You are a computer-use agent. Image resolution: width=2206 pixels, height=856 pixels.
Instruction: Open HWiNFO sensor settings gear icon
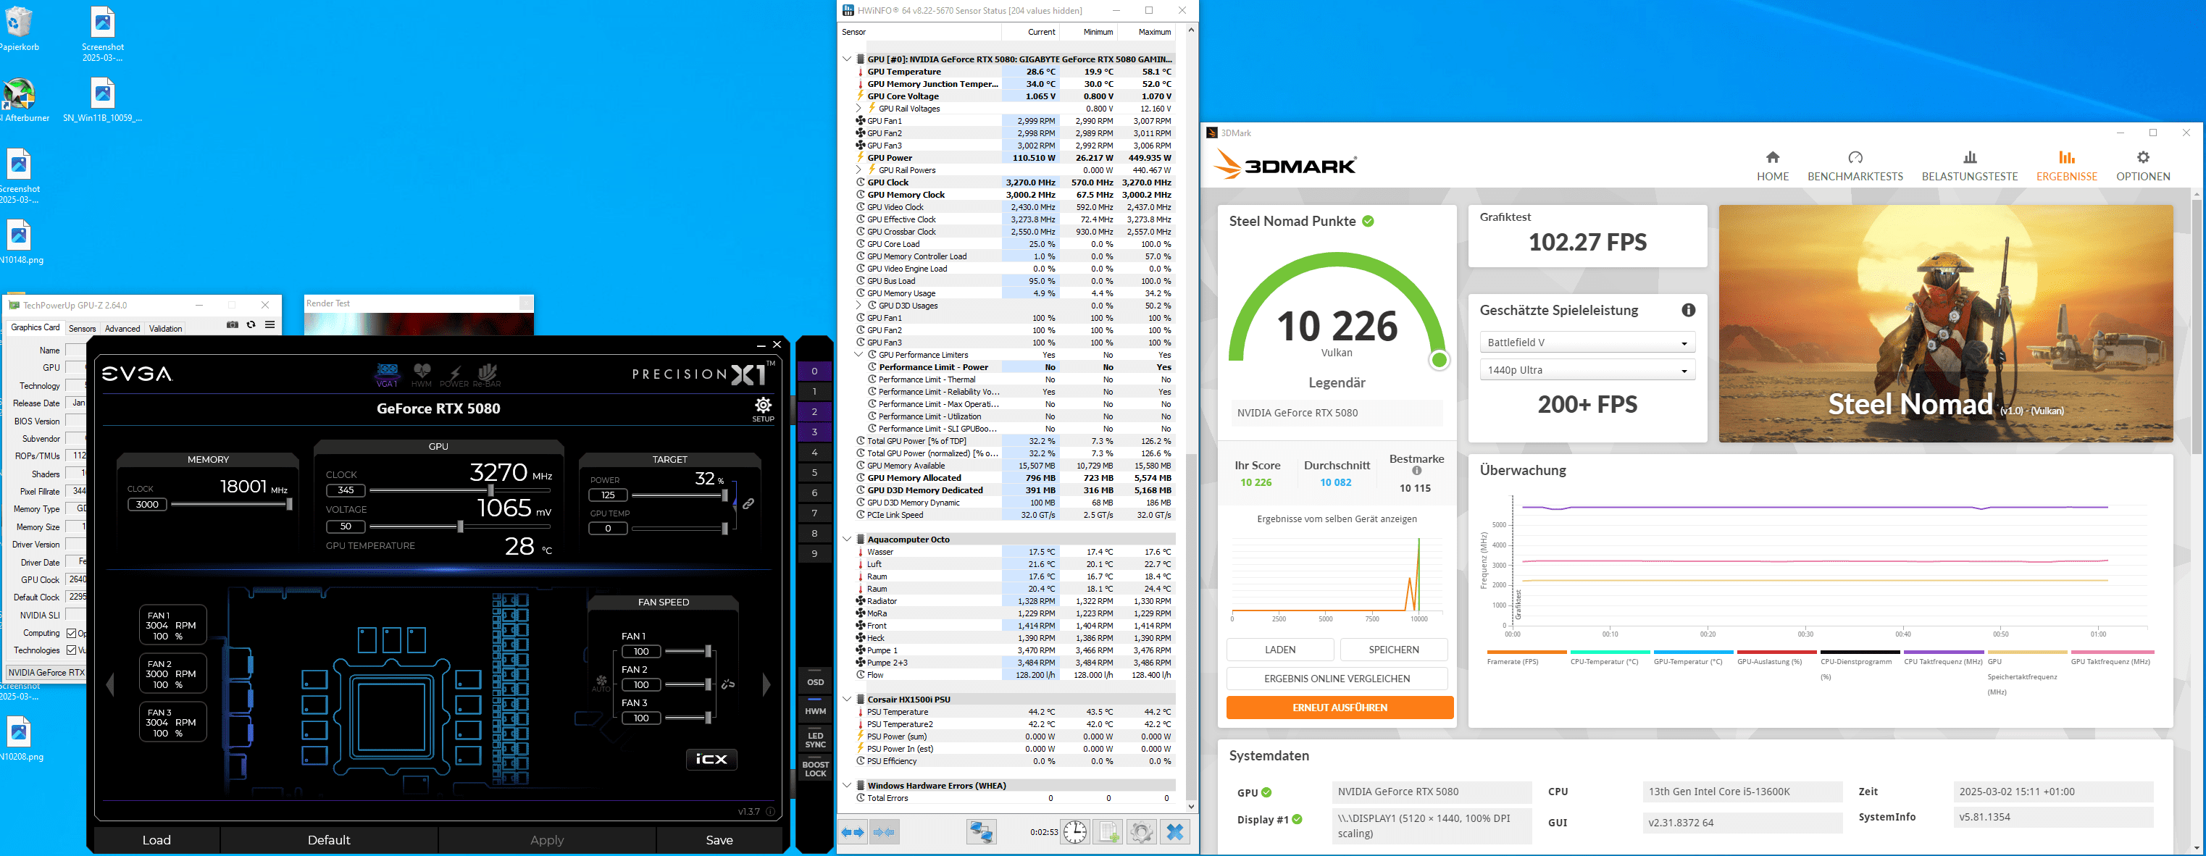(x=1141, y=831)
